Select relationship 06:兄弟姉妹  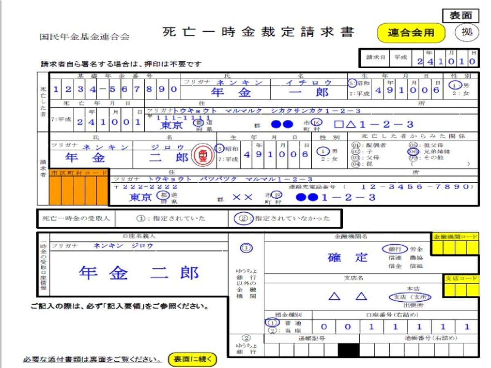coord(429,151)
